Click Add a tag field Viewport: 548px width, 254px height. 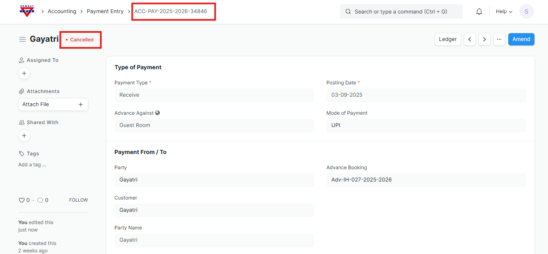tap(32, 165)
